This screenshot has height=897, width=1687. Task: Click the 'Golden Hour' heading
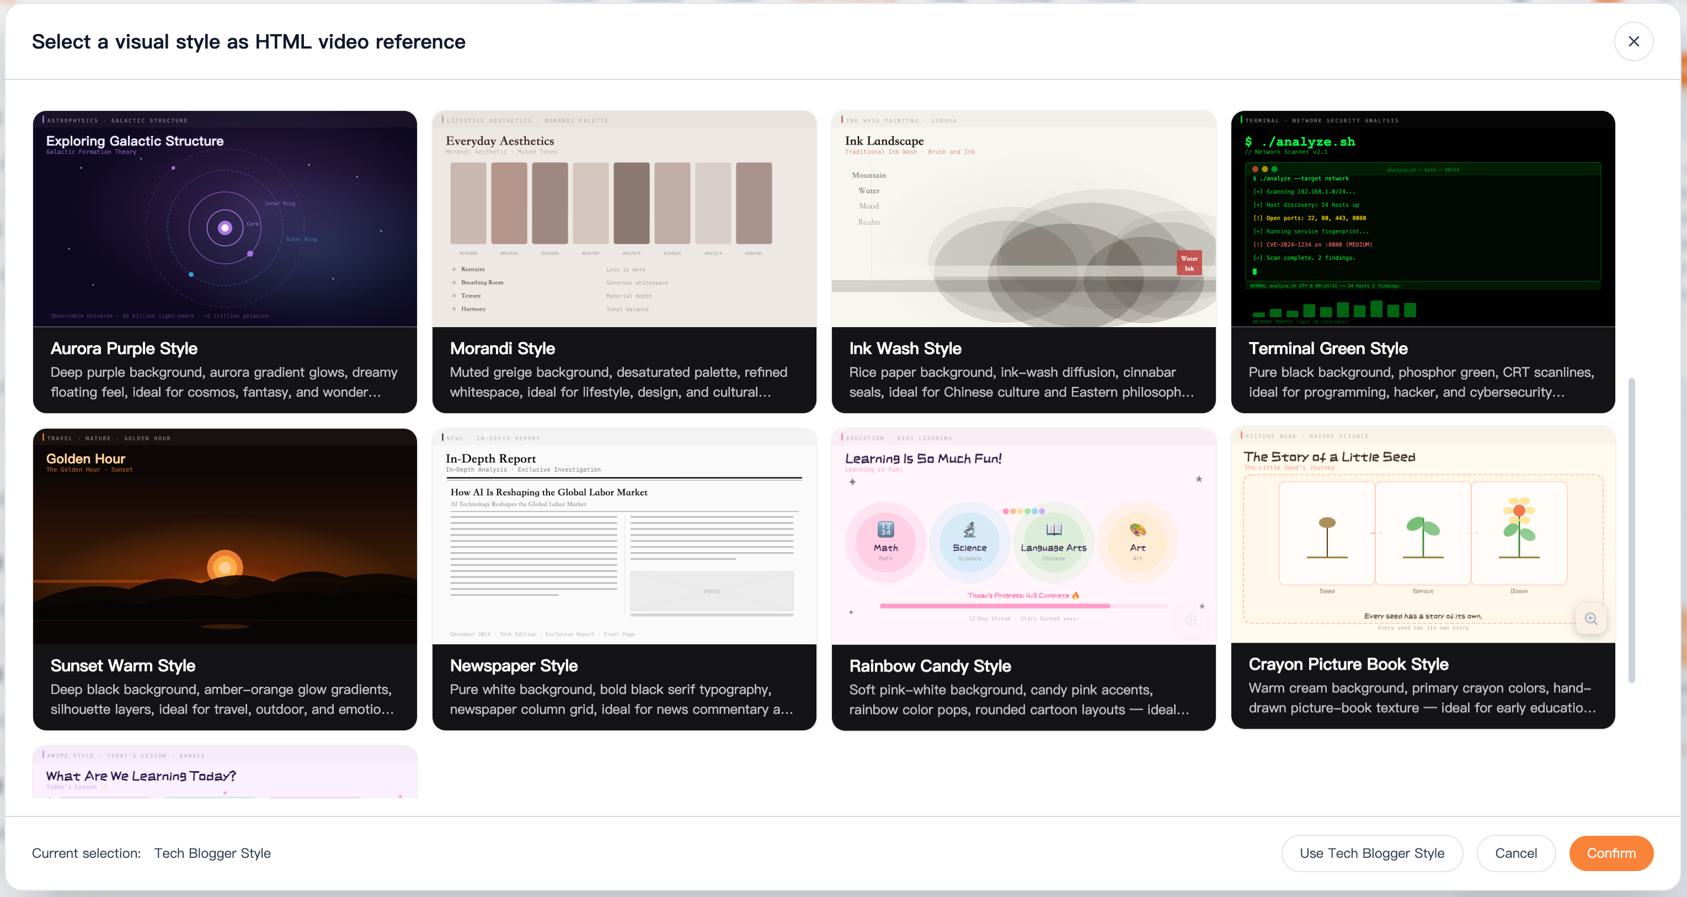pyautogui.click(x=85, y=458)
